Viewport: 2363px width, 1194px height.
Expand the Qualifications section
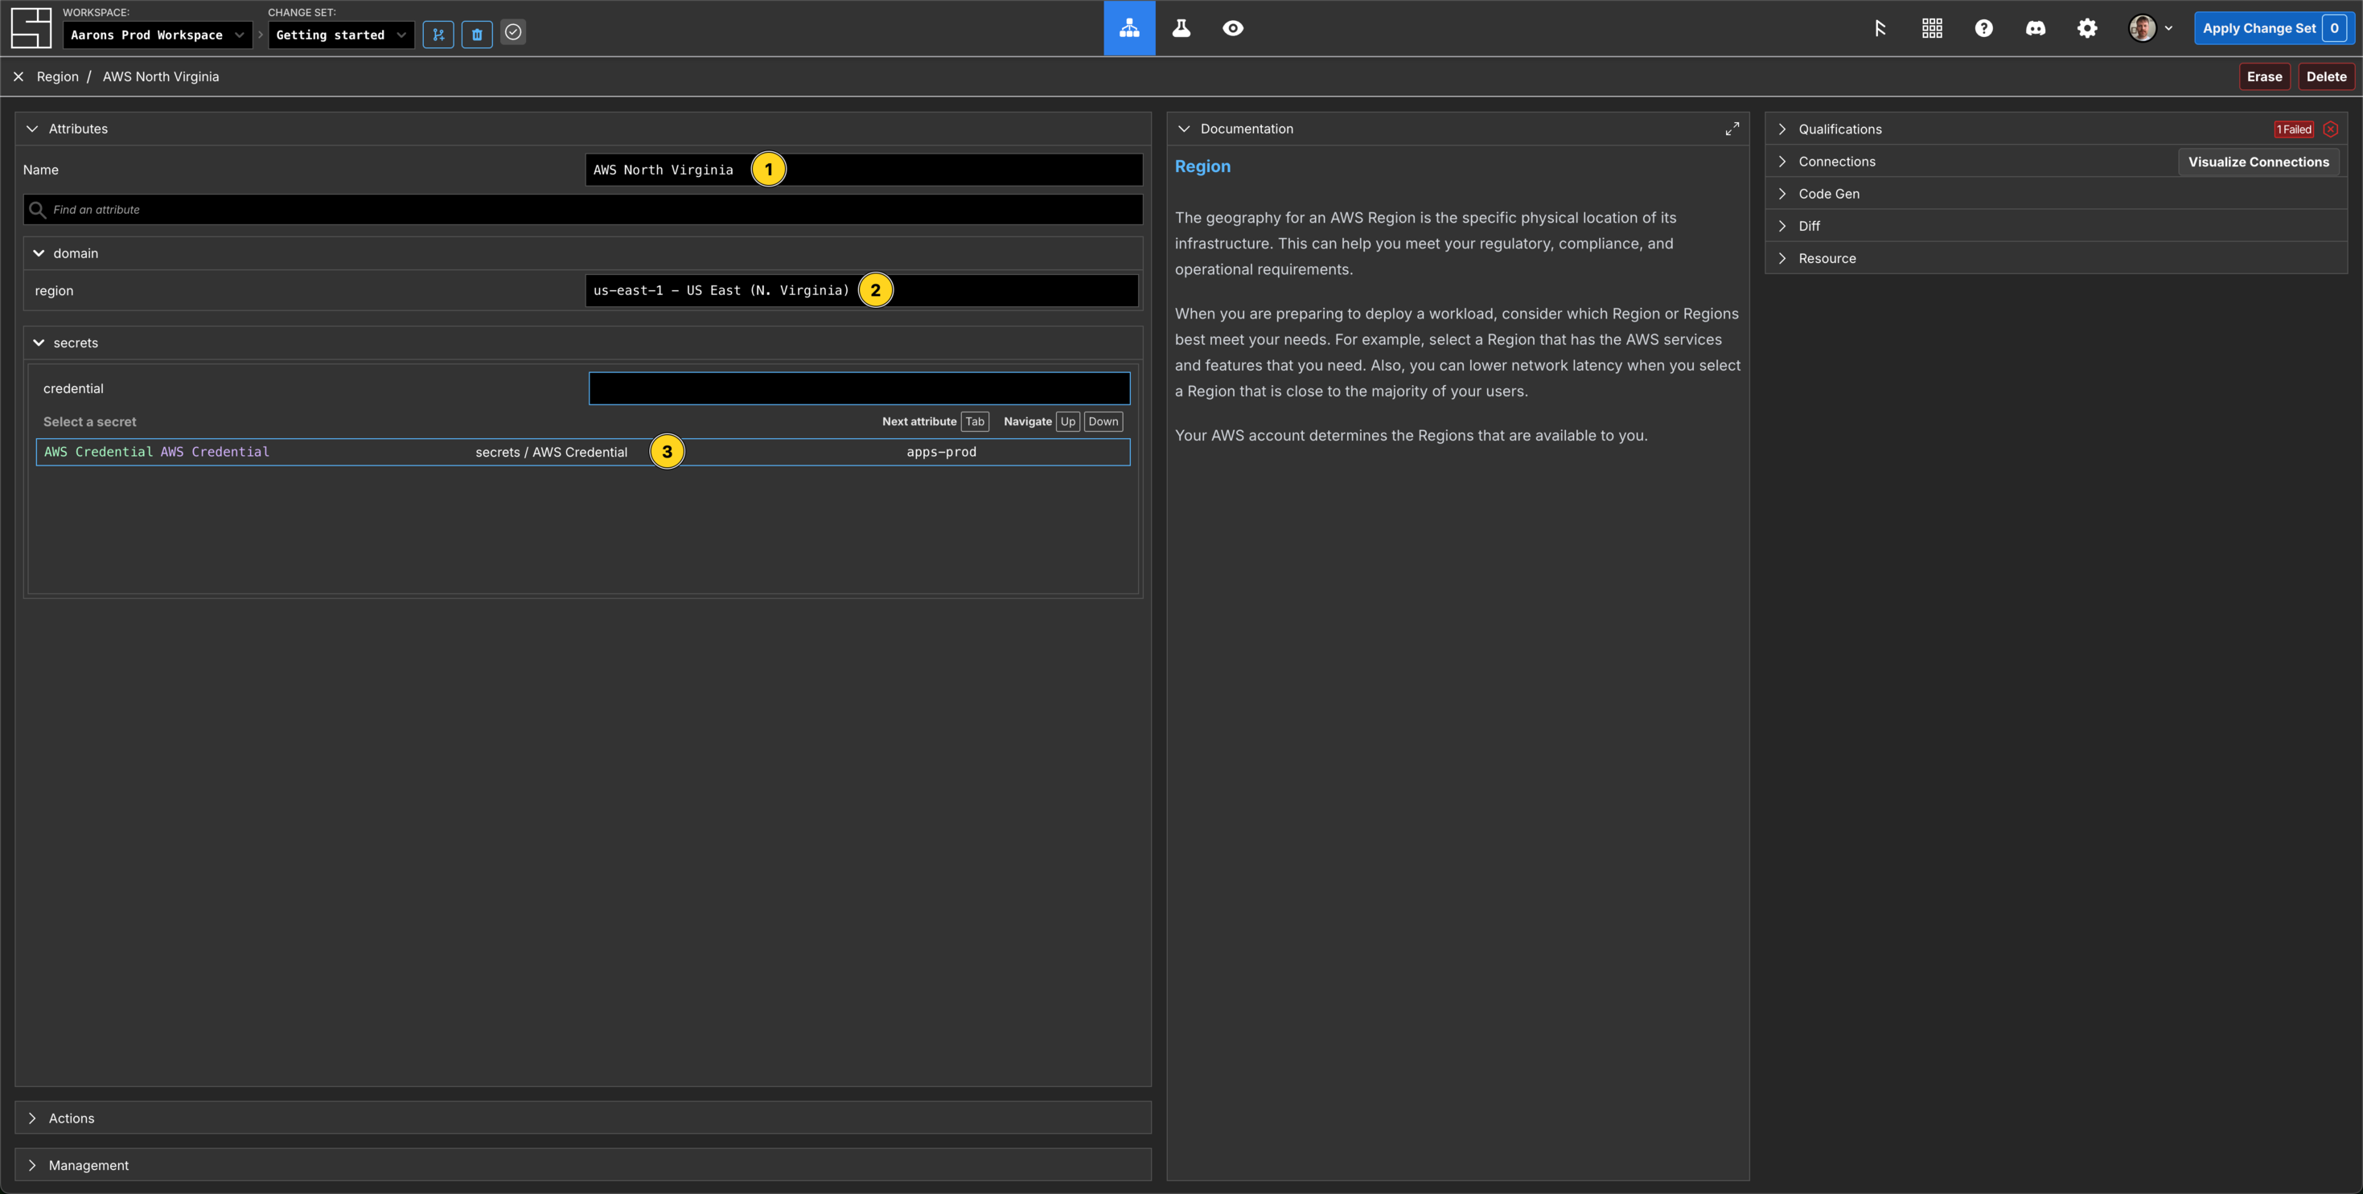[1781, 129]
